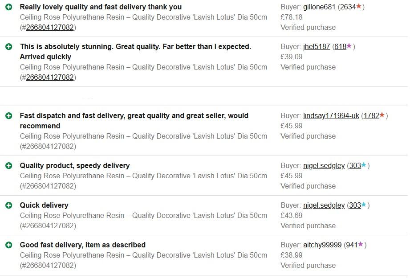Open buyer gillone681's profile
410x279 pixels.
point(319,7)
